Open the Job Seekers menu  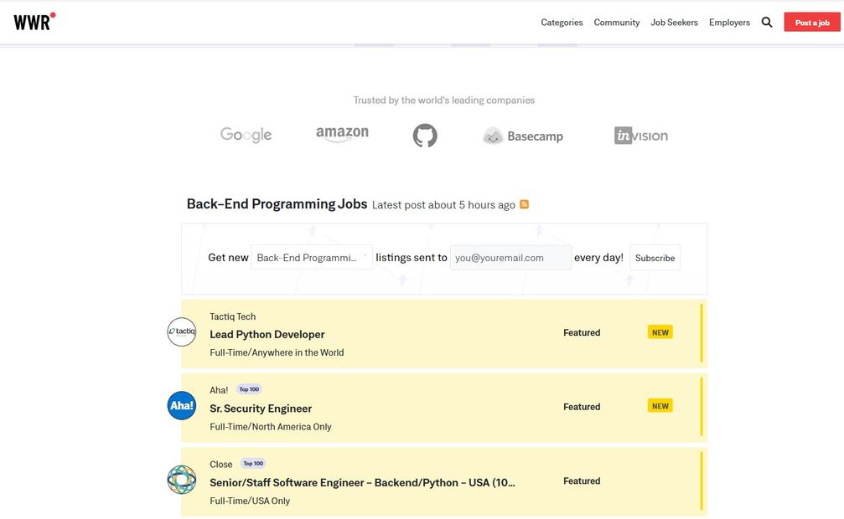pos(674,23)
